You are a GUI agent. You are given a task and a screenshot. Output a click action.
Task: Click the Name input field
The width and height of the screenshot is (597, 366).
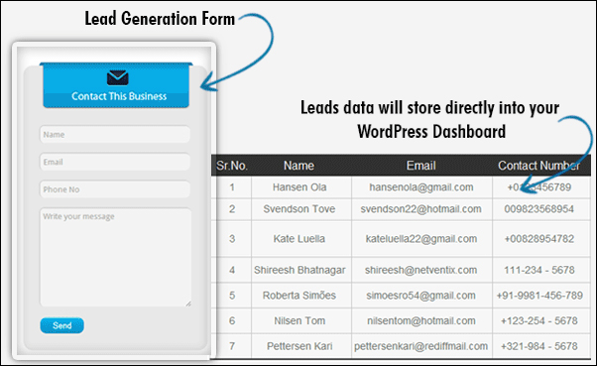pos(115,135)
